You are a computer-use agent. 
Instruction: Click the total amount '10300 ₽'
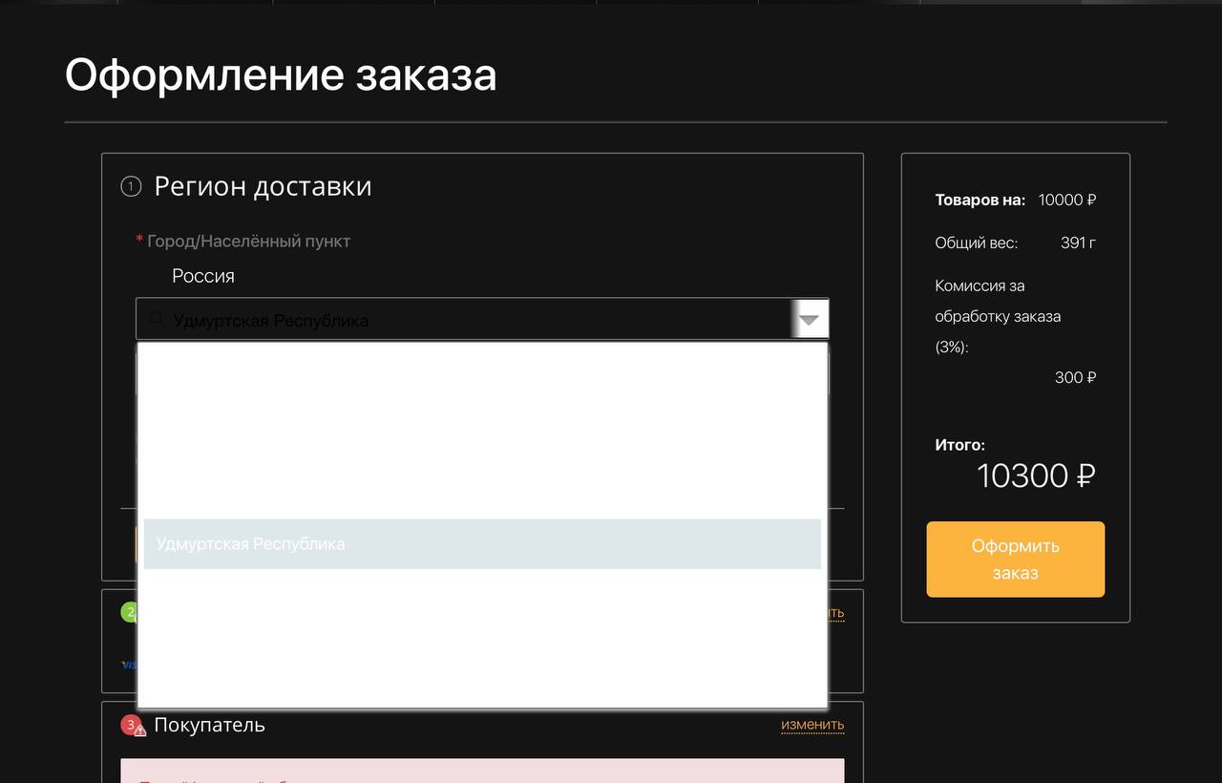point(1036,476)
